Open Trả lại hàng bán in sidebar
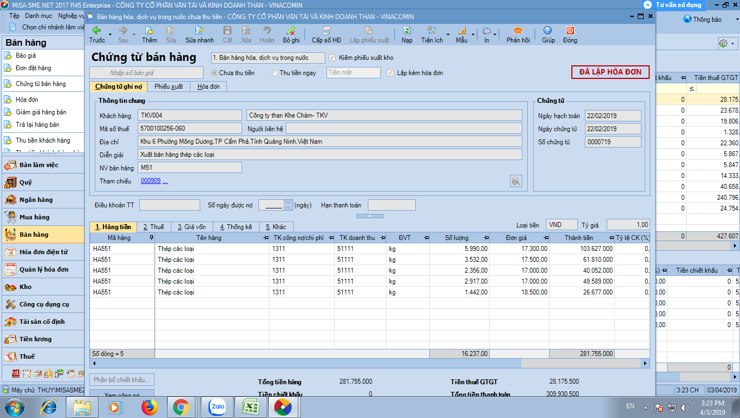 (x=38, y=125)
